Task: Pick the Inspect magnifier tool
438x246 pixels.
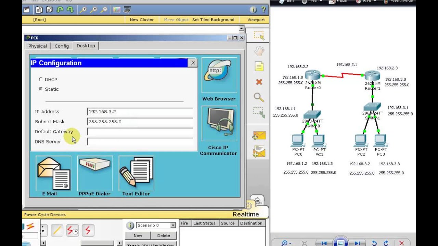Action: click(x=259, y=97)
